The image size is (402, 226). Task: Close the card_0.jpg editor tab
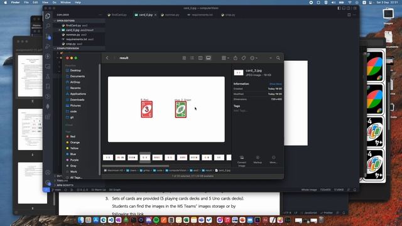point(156,15)
